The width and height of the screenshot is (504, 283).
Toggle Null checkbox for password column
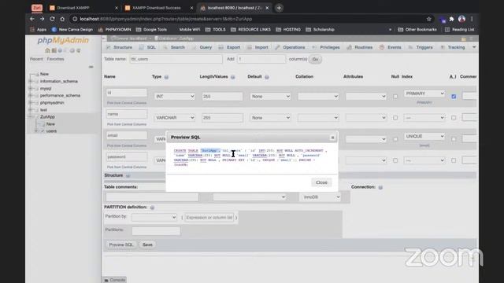click(395, 160)
